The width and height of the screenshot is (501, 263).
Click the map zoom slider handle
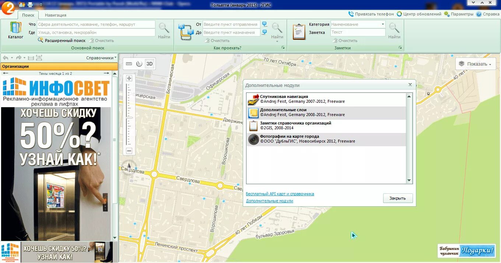[129, 118]
